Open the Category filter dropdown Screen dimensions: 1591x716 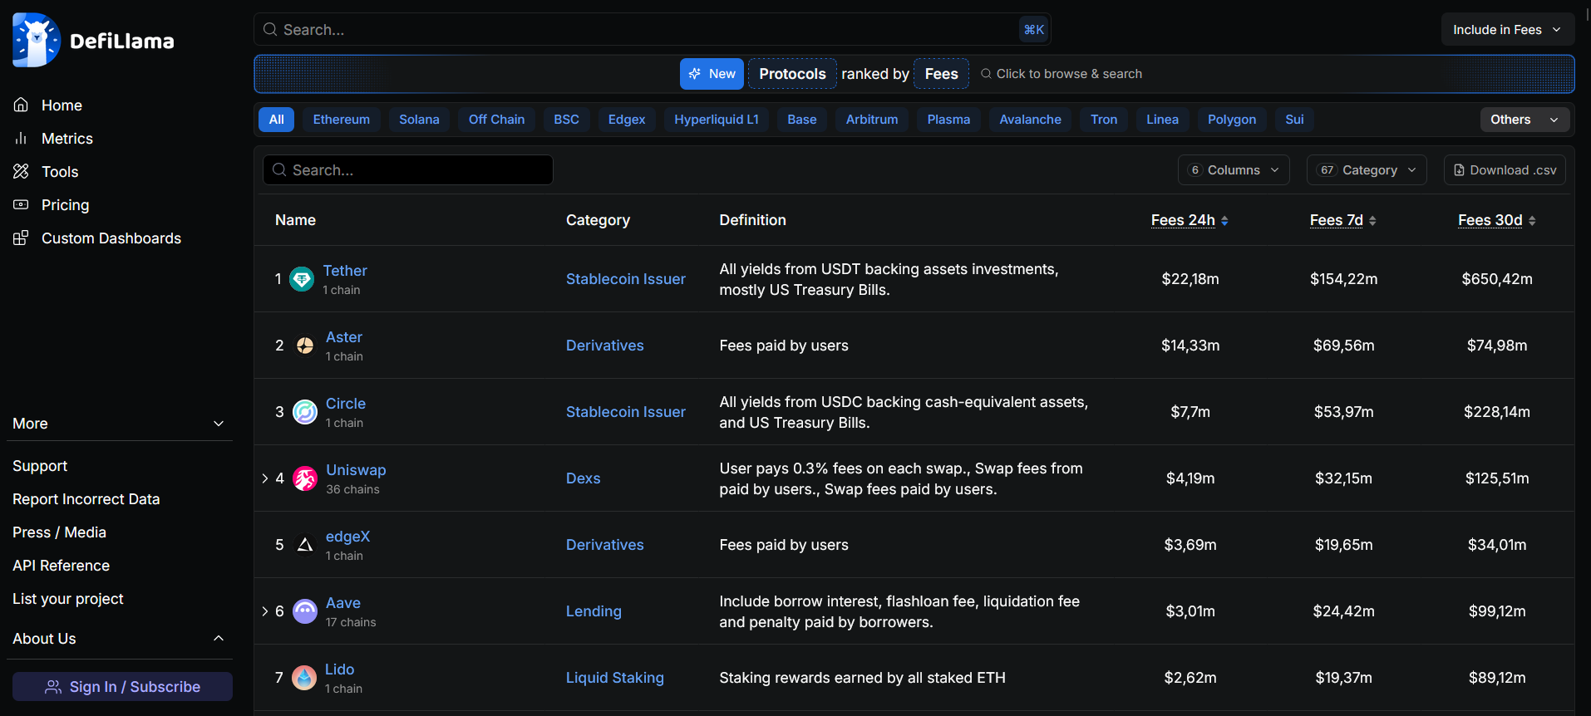(x=1367, y=169)
